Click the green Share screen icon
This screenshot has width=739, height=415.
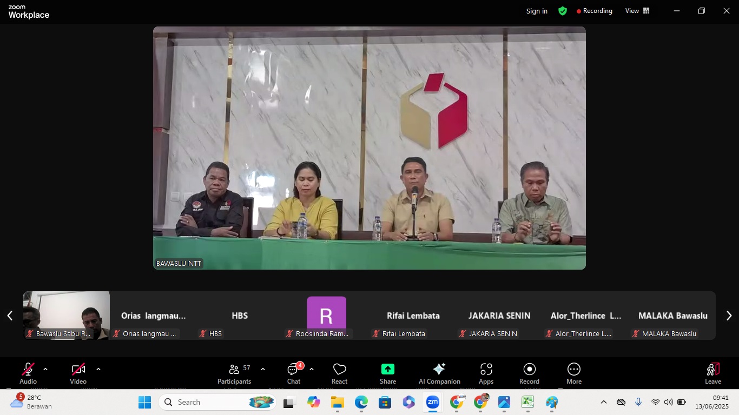[x=387, y=369]
